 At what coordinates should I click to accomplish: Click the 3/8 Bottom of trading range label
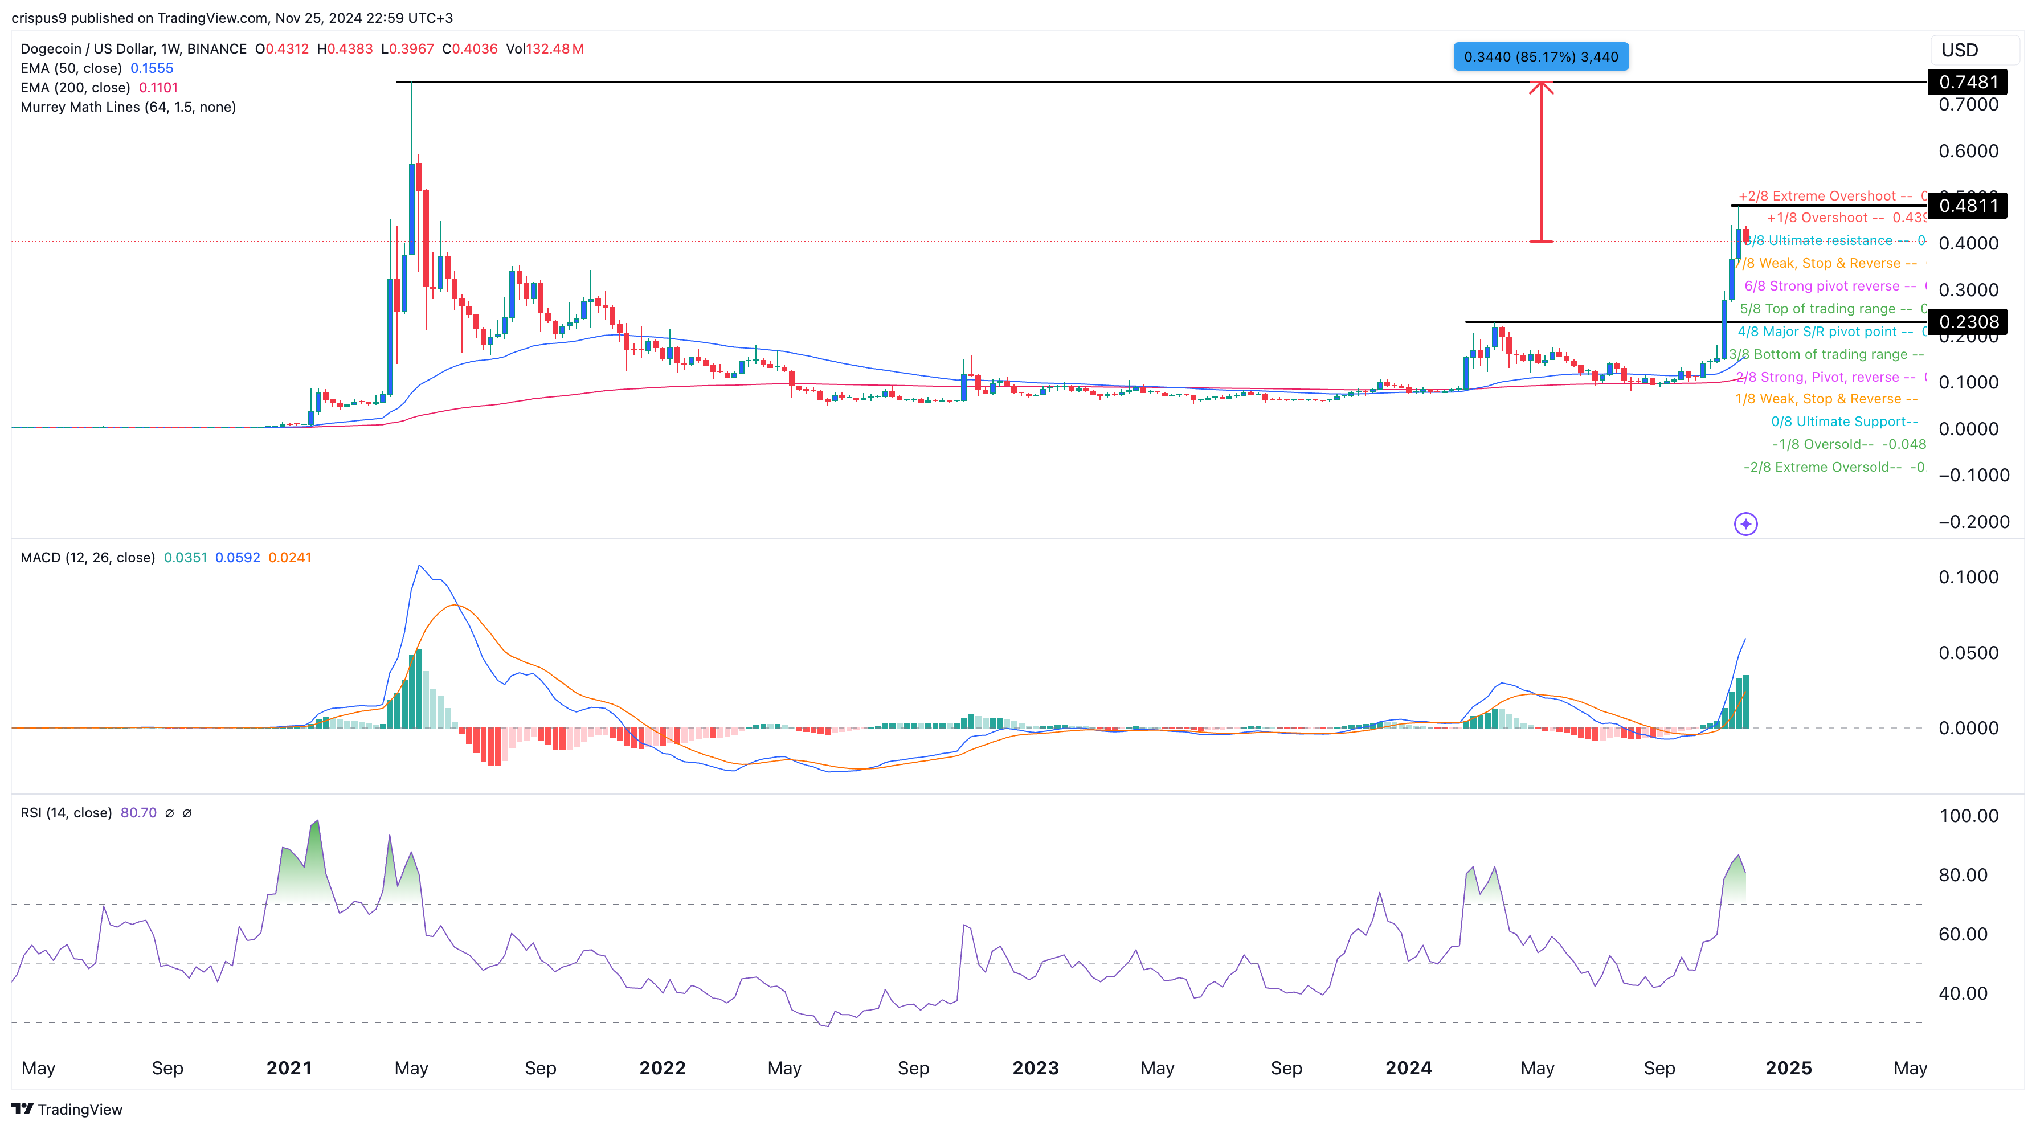coord(1826,355)
